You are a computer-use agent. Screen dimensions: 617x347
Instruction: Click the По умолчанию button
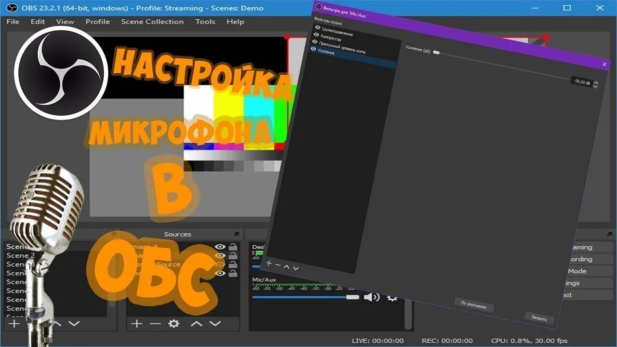(474, 305)
